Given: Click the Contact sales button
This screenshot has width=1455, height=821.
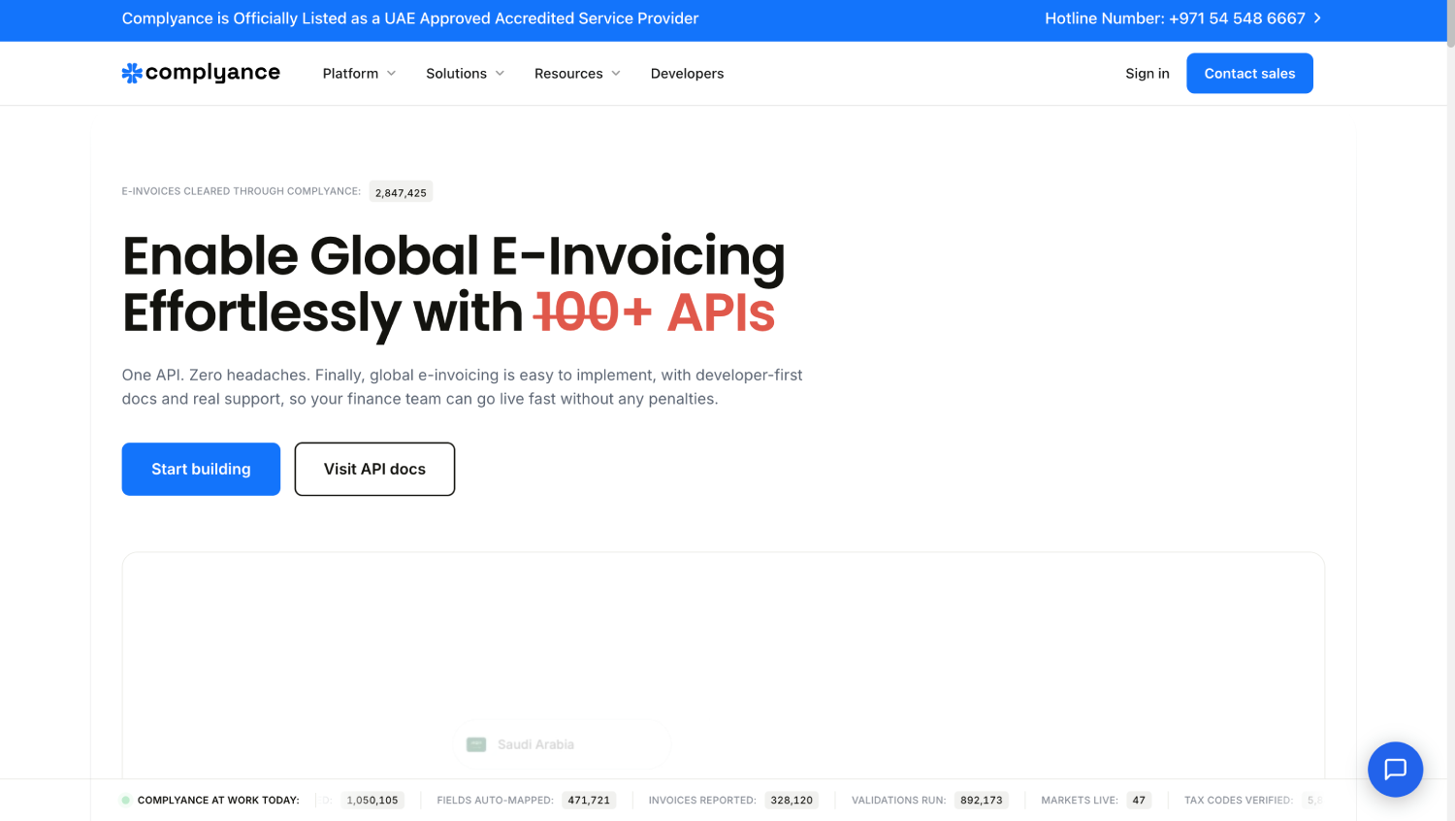Looking at the screenshot, I should tap(1249, 74).
